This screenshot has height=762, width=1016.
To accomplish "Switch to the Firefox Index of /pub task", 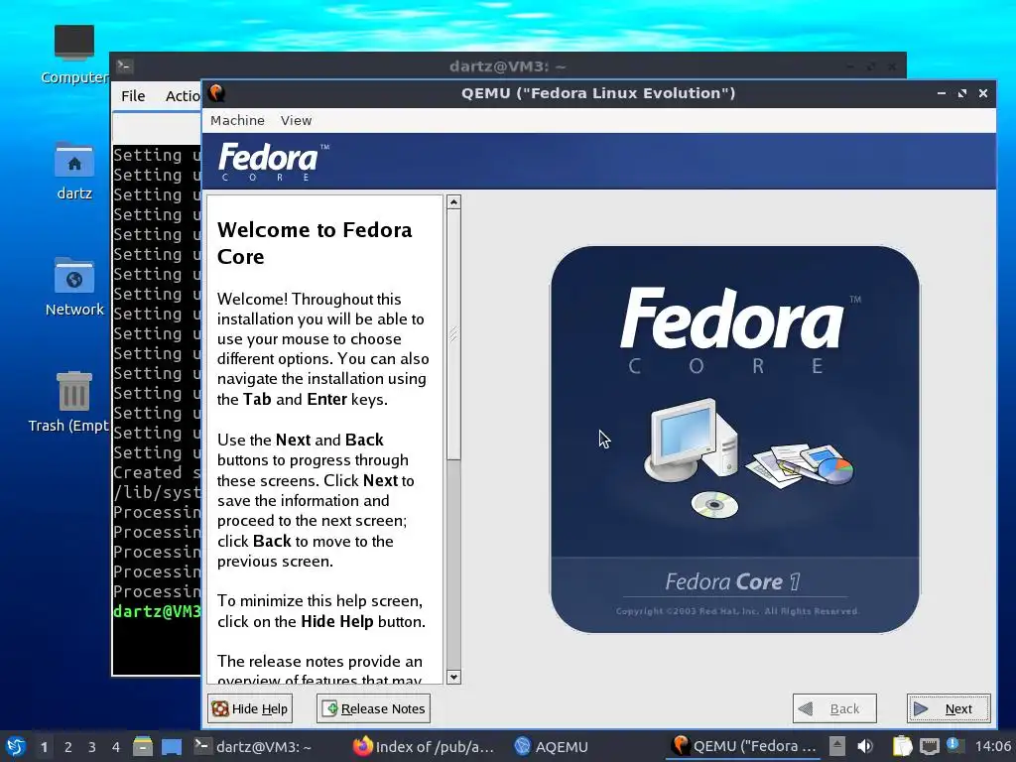I will (x=423, y=746).
